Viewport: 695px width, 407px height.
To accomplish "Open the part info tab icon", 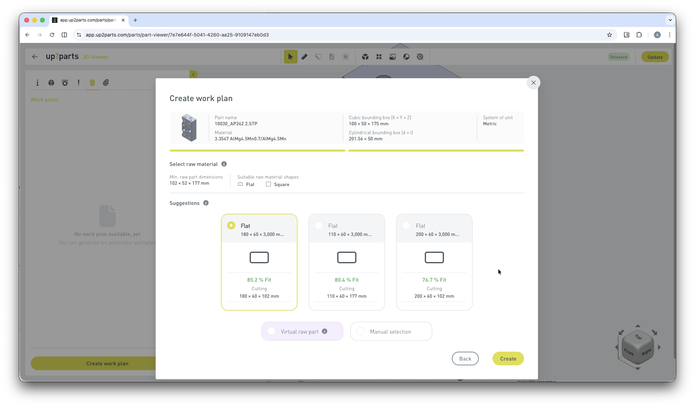I will coord(38,83).
